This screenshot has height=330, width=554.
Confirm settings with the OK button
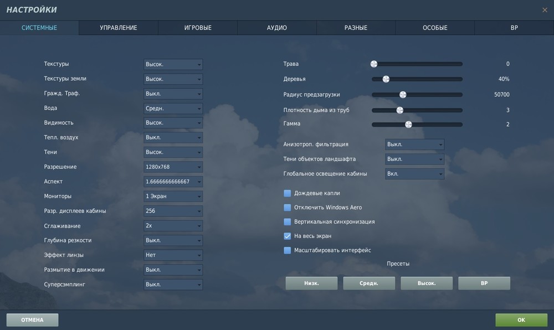(x=521, y=320)
